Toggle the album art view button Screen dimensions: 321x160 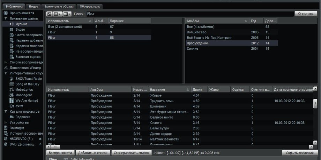tap(49, 14)
